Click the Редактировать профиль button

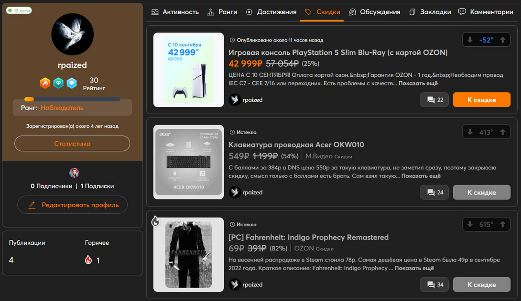coord(72,205)
